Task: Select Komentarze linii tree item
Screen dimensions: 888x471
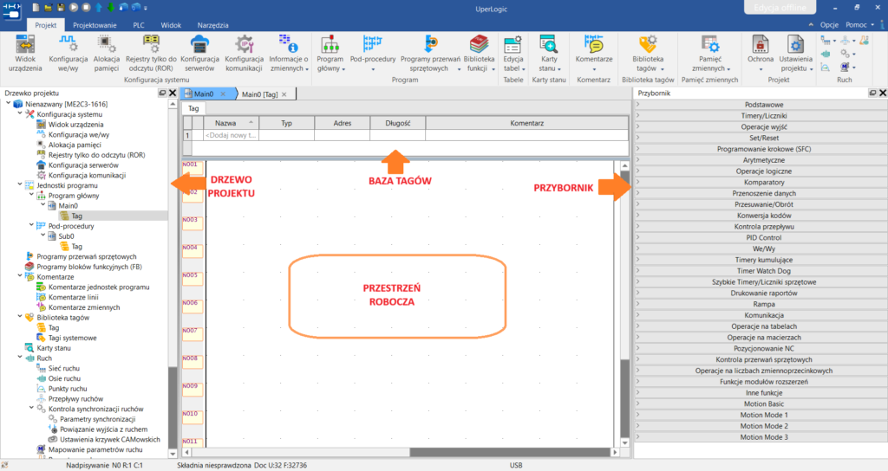Action: pos(73,297)
